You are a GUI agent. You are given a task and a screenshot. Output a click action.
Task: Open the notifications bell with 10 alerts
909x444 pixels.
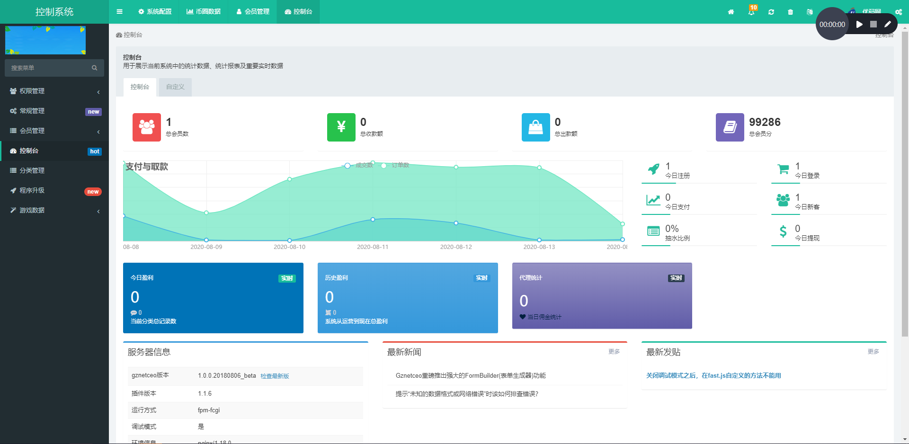[x=751, y=12]
